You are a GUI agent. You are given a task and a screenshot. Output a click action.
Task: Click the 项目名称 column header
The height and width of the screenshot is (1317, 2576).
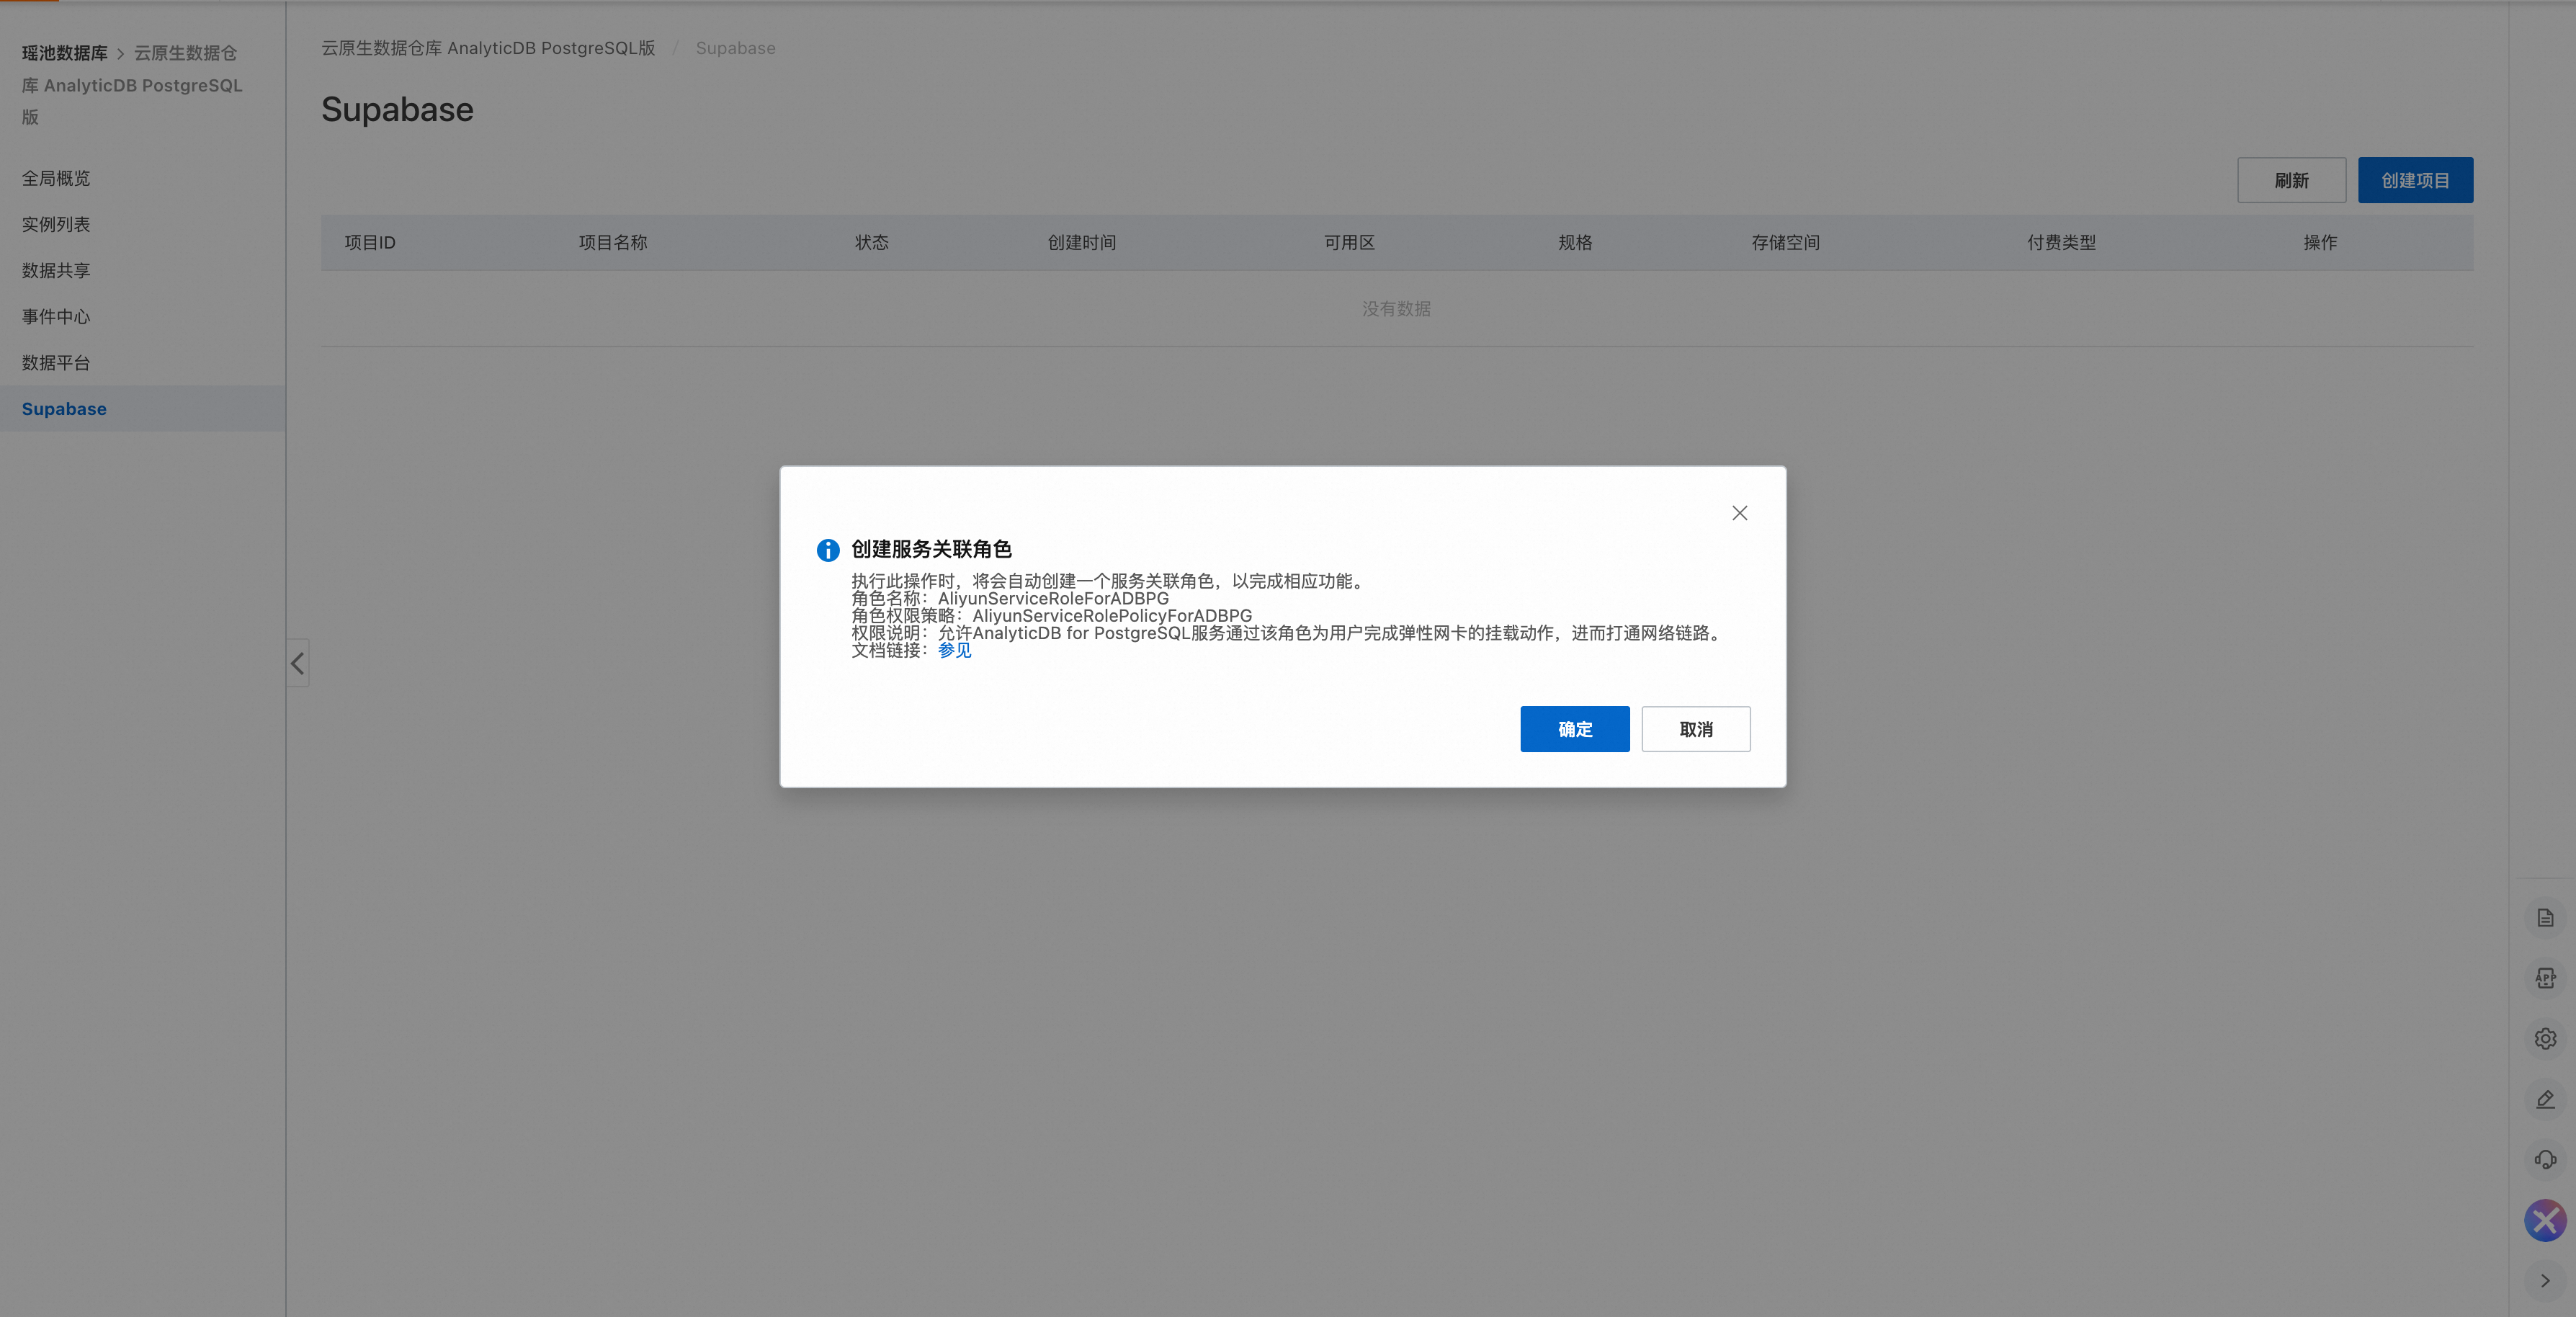tap(613, 242)
